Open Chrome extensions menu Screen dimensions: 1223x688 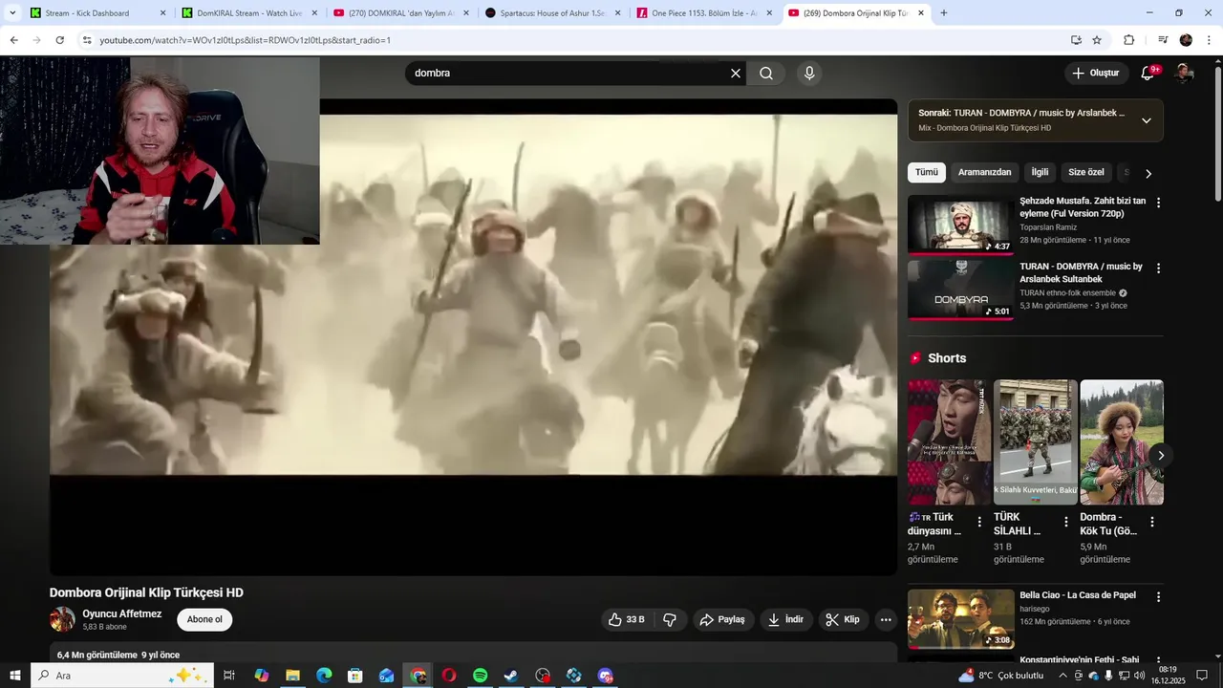click(1128, 40)
